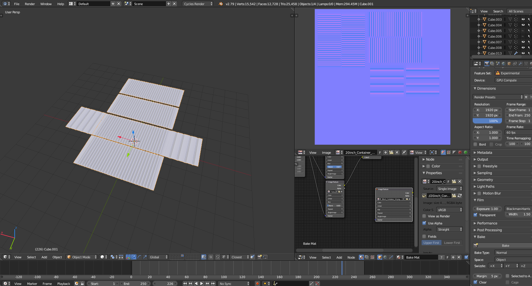The width and height of the screenshot is (532, 286).
Task: Open the Node menu in node editor
Action: [x=351, y=257]
